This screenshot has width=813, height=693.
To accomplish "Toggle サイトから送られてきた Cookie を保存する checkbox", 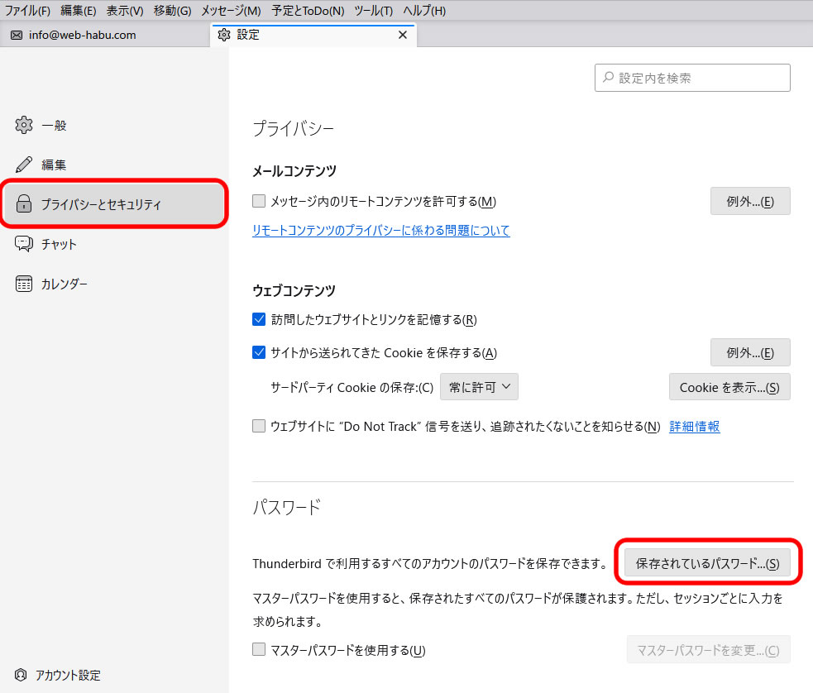I will click(x=259, y=352).
